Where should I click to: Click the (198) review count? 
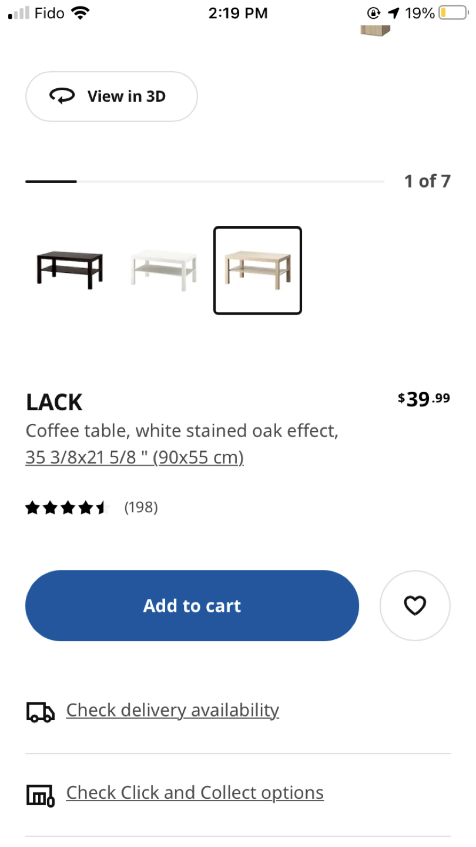(141, 507)
